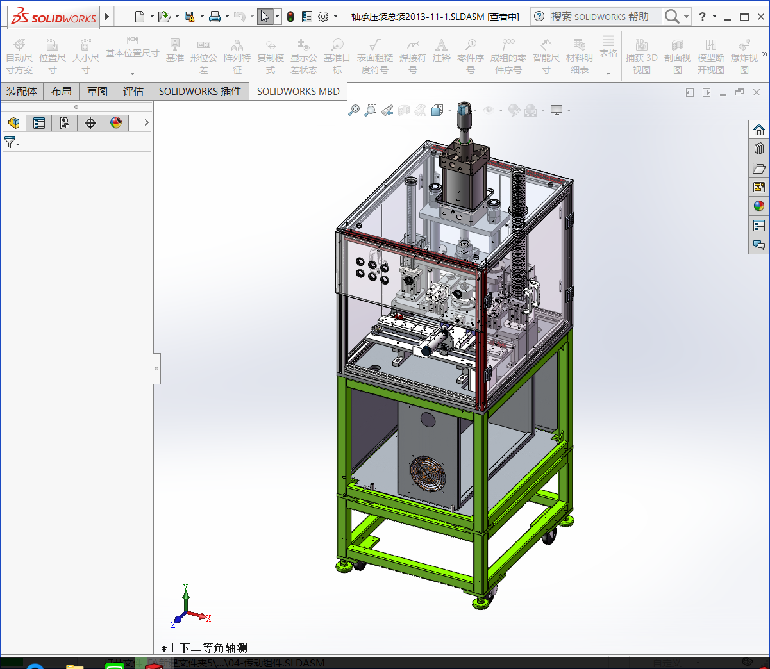
Task: Click the XYZ coordinate triad
Action: pyautogui.click(x=190, y=606)
